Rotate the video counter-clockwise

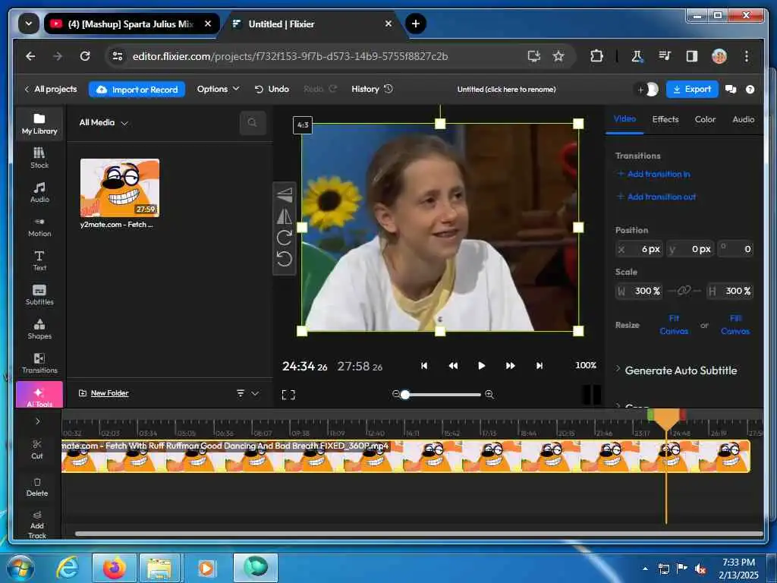point(285,260)
